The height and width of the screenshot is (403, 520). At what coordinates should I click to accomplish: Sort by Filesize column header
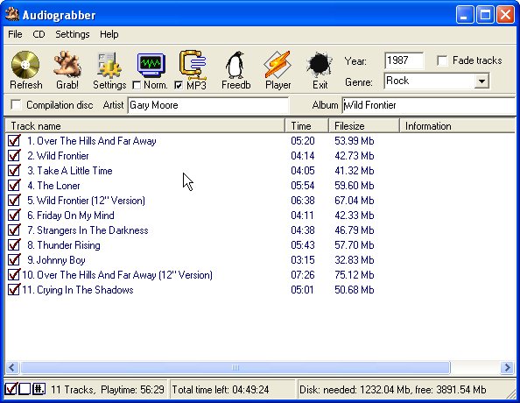[x=364, y=126]
